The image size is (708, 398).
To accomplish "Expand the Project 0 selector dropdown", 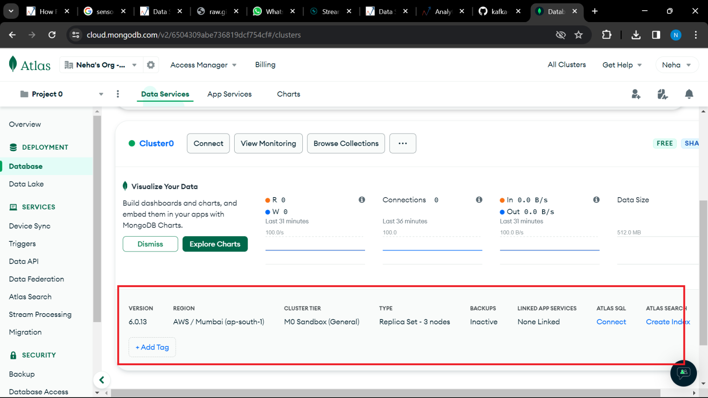I will tap(101, 94).
